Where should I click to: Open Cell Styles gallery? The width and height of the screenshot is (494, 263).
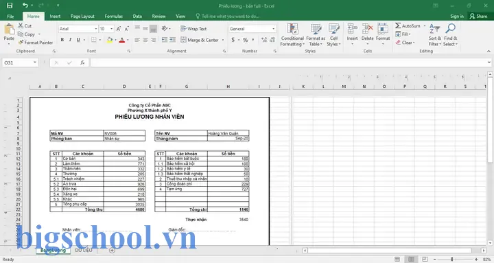333,35
